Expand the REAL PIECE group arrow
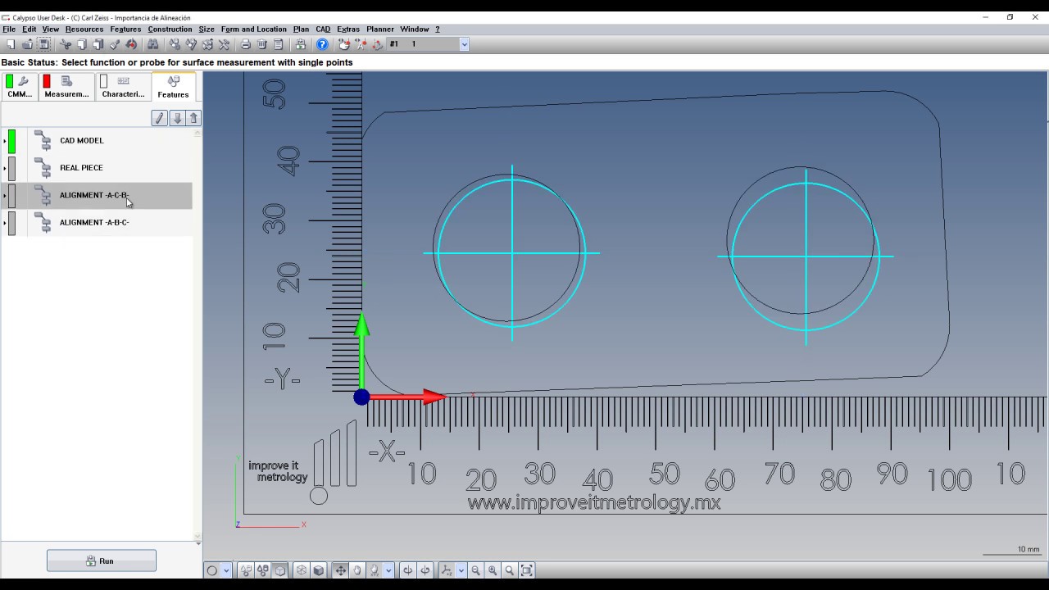The width and height of the screenshot is (1049, 590). pos(4,168)
